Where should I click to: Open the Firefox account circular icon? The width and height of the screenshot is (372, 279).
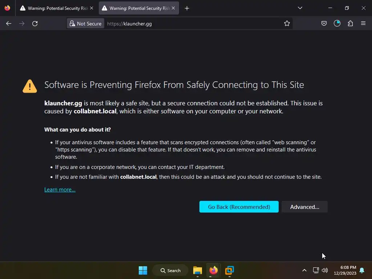337,23
